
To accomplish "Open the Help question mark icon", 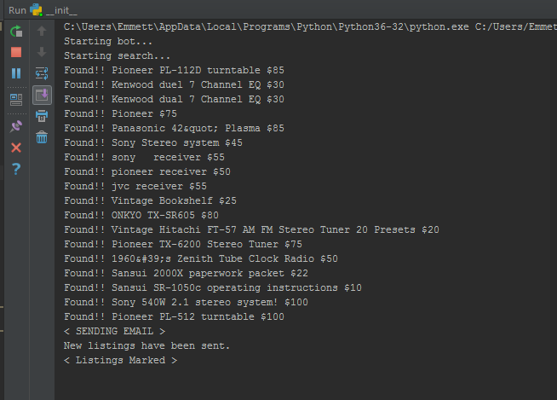I will pos(16,169).
